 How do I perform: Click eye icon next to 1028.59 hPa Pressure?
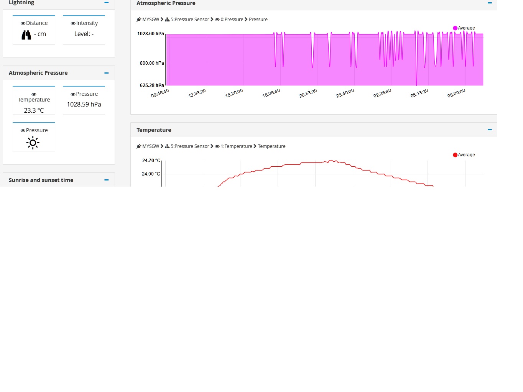(73, 94)
